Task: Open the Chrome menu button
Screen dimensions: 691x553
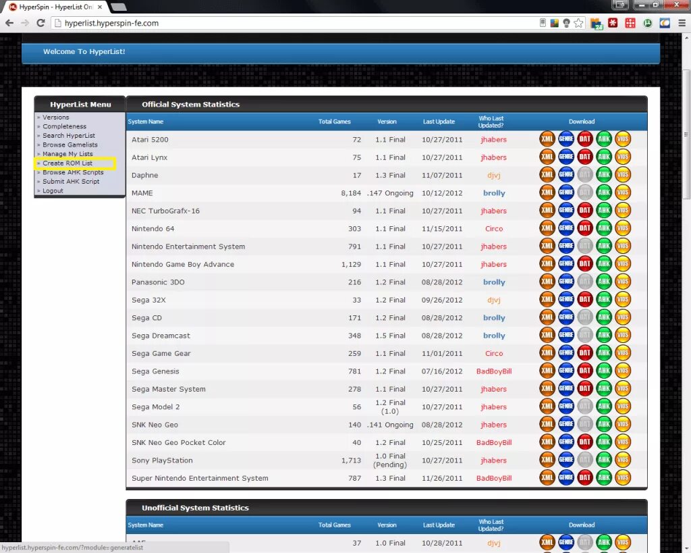Action: click(x=682, y=23)
